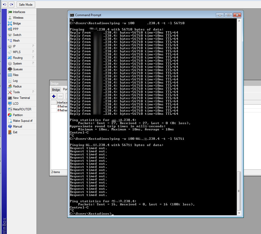Click the blue plus Add button
This screenshot has height=234, width=261.
click(54, 96)
